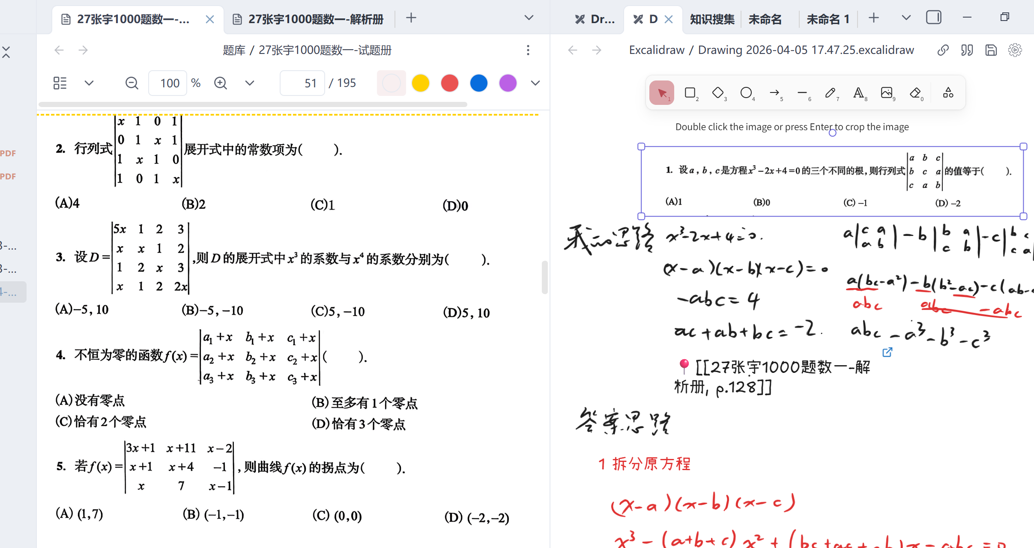Open linked 解析册 p.128 reference

click(887, 352)
